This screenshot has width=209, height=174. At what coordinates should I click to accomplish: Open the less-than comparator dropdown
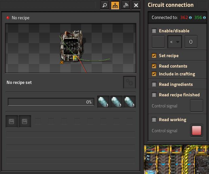point(175,42)
